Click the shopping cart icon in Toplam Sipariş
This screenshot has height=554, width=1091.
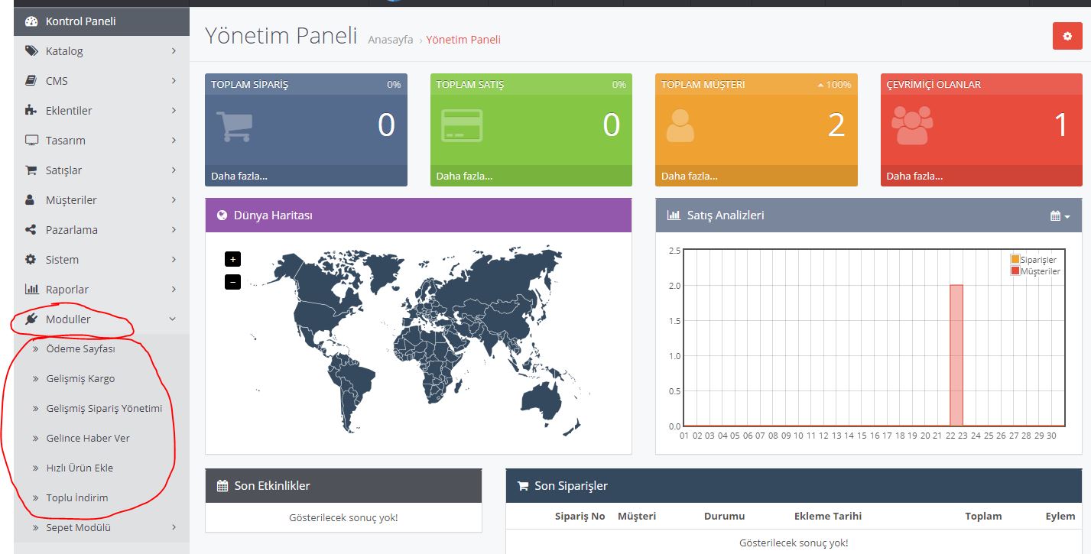point(234,126)
